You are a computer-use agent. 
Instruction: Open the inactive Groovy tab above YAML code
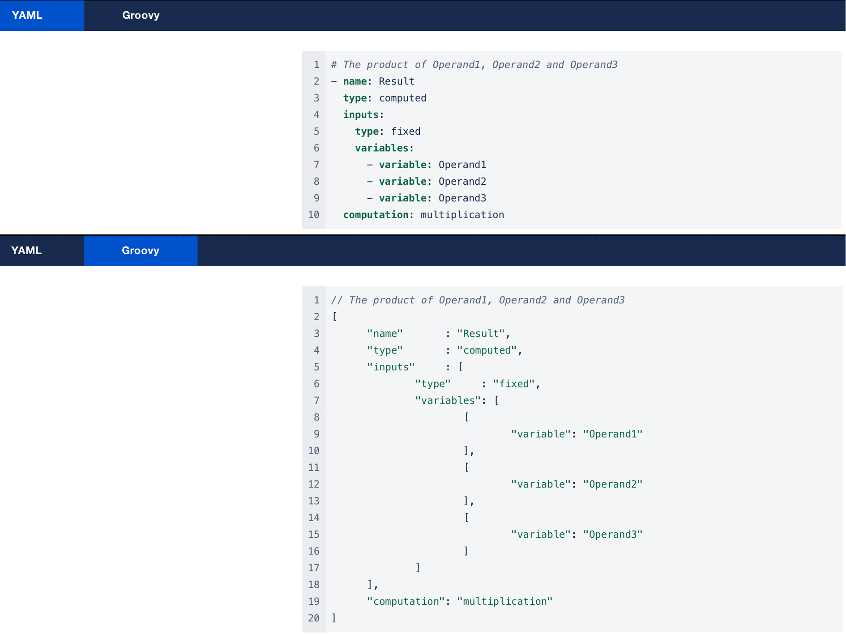(x=141, y=15)
